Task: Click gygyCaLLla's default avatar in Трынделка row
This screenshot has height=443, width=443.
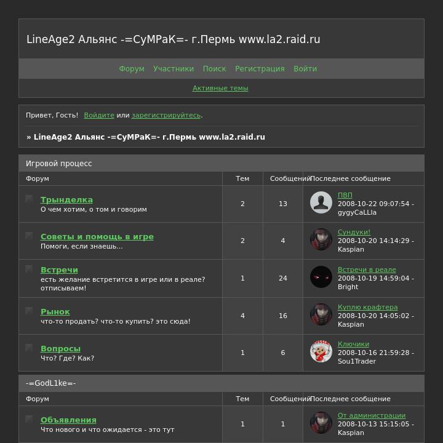Action: click(x=321, y=202)
